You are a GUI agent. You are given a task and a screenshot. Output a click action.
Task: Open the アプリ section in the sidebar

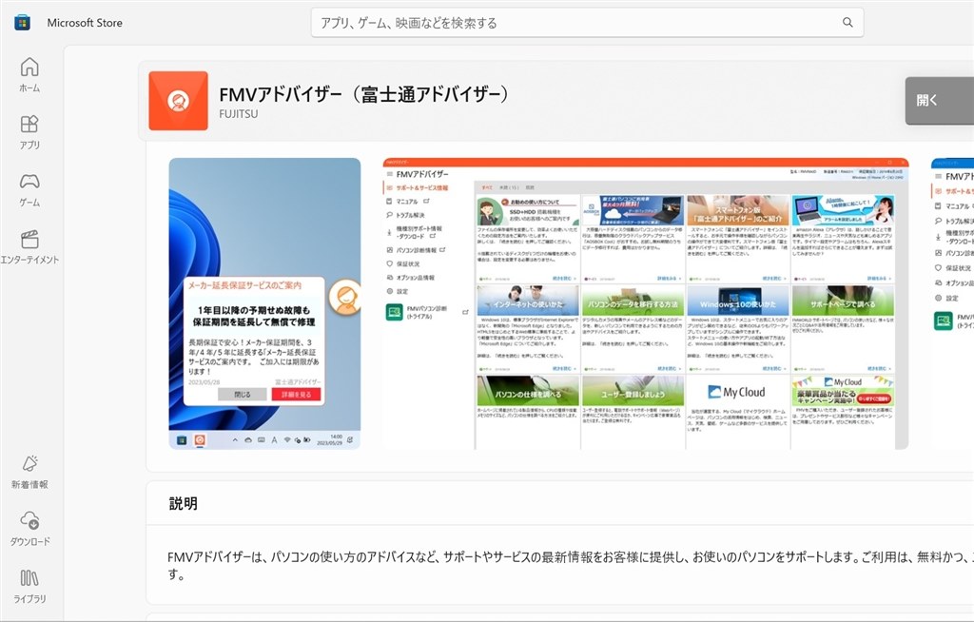[x=29, y=132]
